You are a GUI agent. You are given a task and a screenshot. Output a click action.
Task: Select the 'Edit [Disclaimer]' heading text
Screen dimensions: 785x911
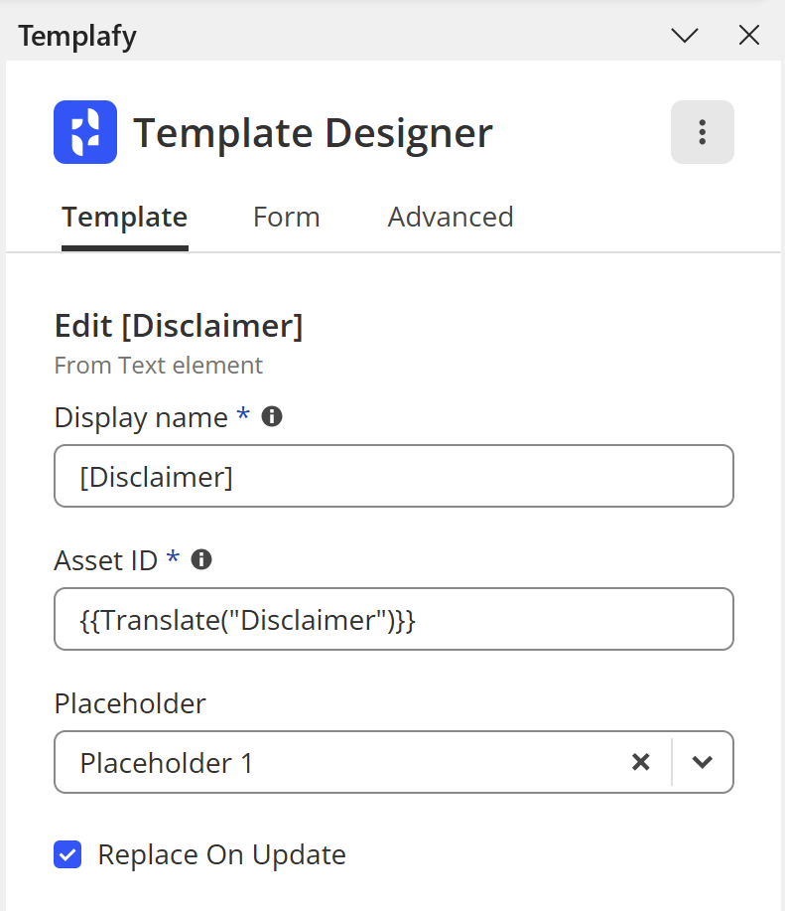coord(179,326)
